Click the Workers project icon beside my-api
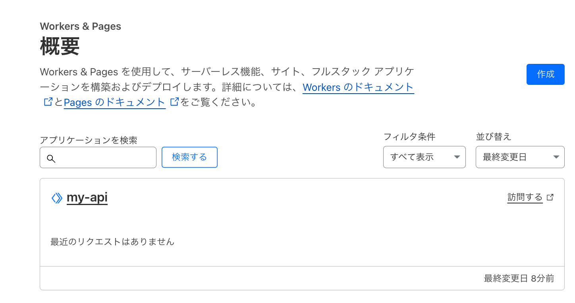Screen dimensions: 575x303 pos(57,198)
